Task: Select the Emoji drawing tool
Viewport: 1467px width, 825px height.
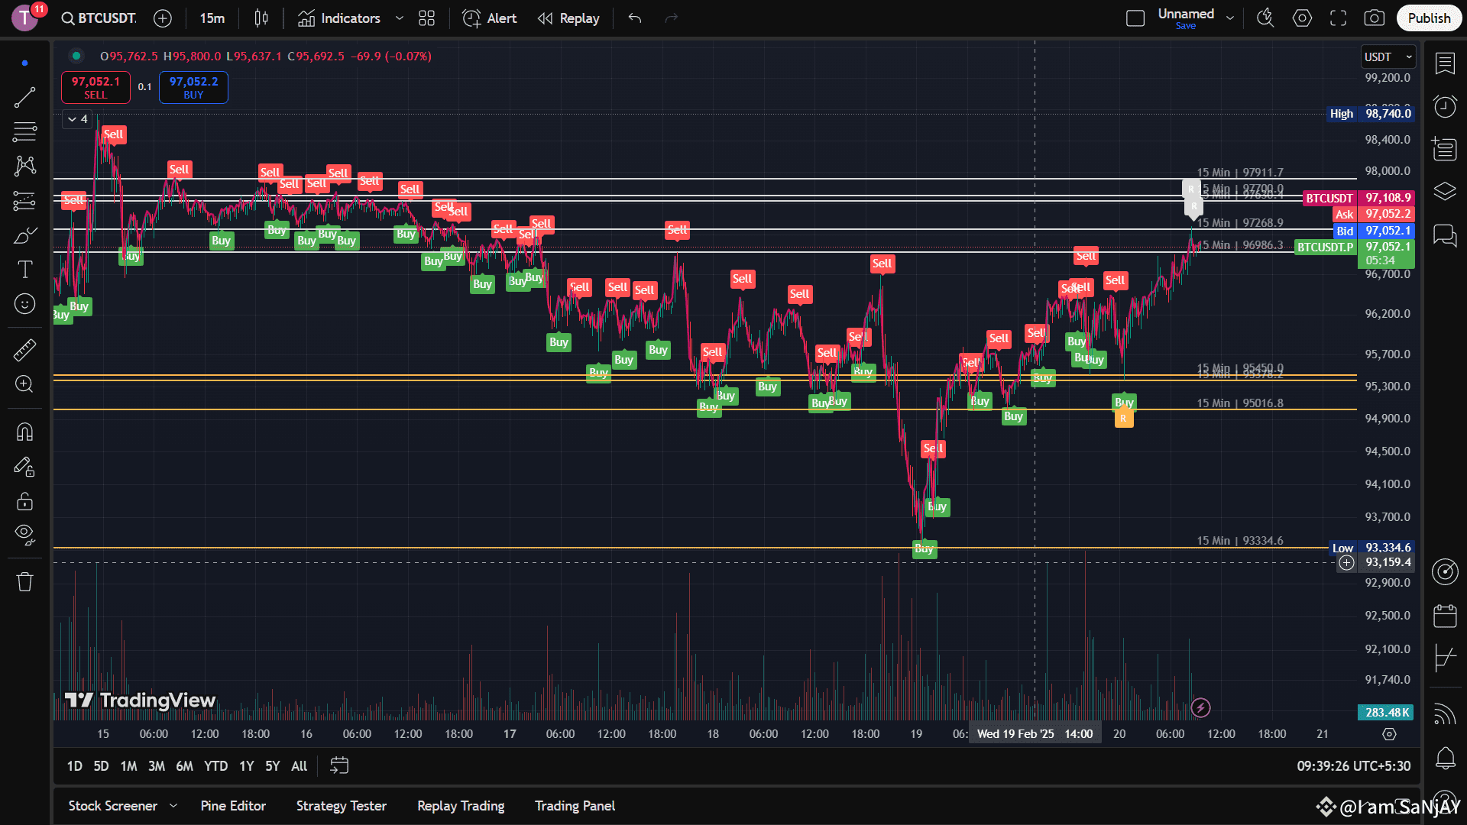Action: pyautogui.click(x=25, y=303)
